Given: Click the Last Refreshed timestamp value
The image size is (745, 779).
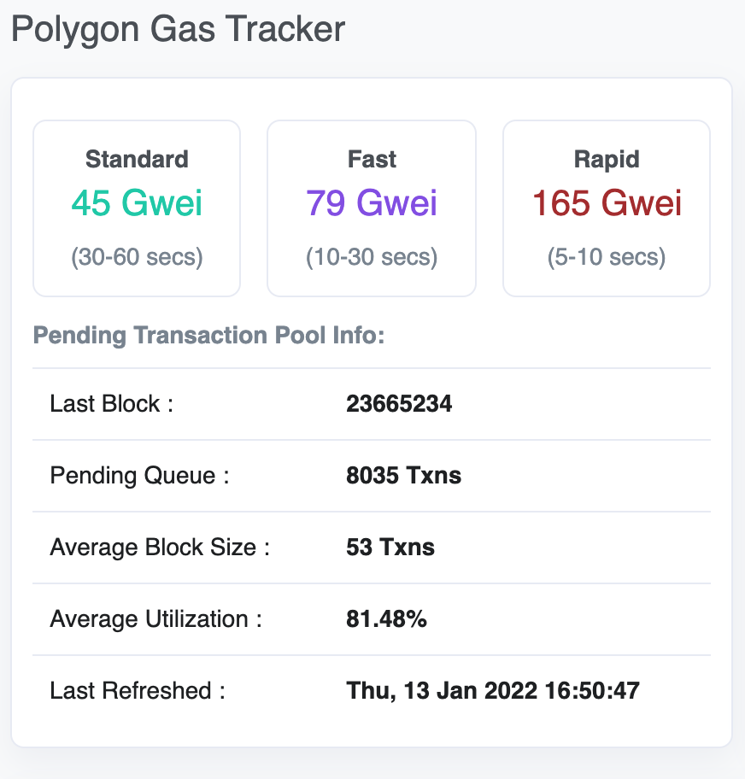Looking at the screenshot, I should (492, 691).
